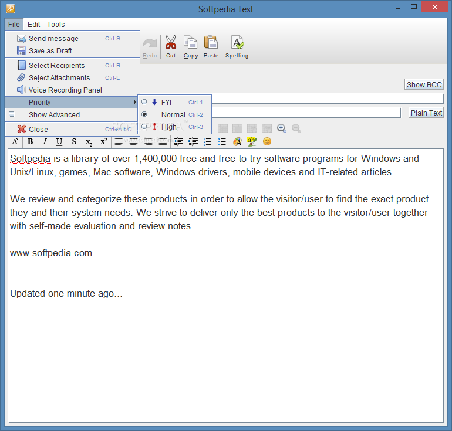Select the High priority option
The height and width of the screenshot is (431, 452).
[175, 127]
